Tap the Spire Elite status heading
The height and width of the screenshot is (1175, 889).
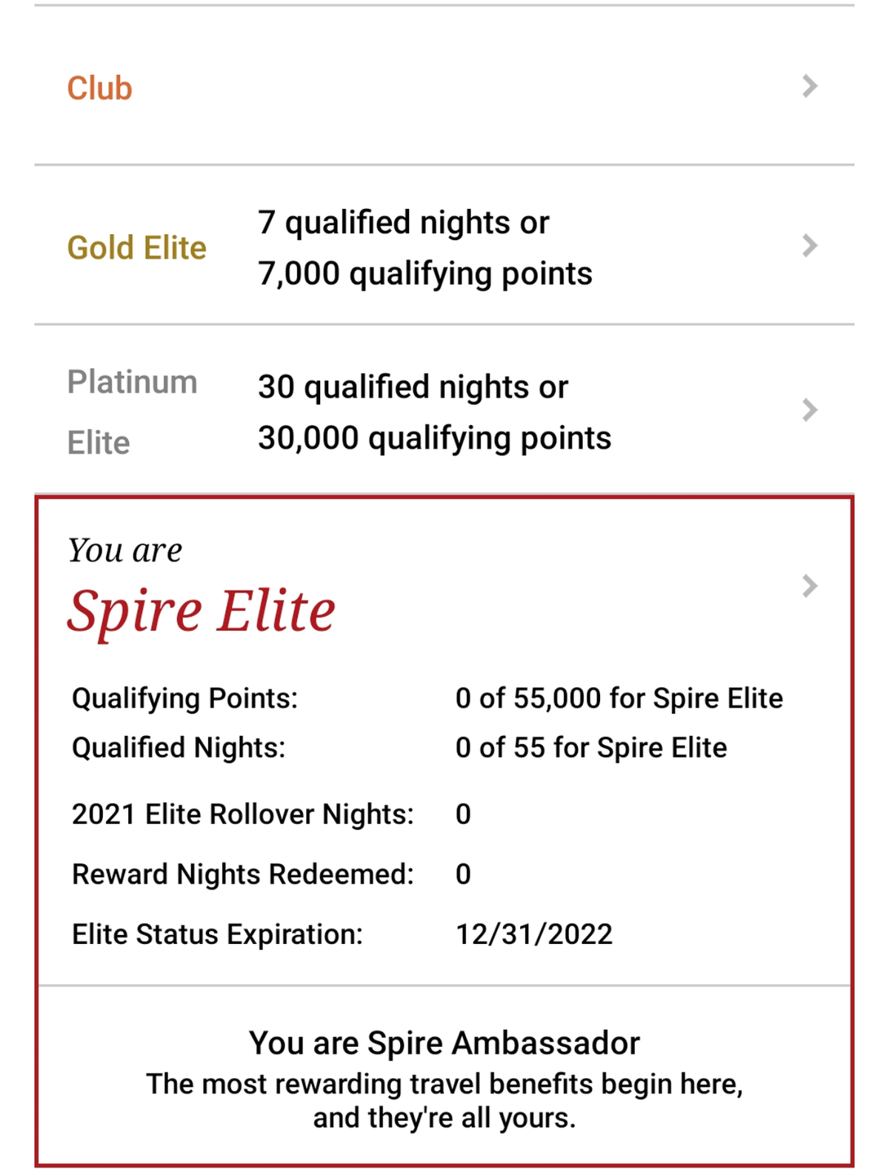click(201, 611)
